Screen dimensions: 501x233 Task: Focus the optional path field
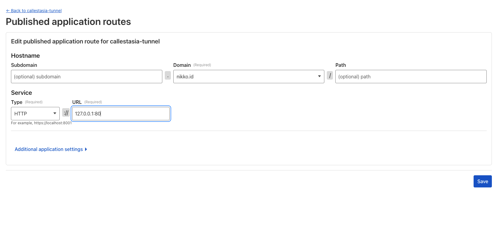tap(411, 77)
